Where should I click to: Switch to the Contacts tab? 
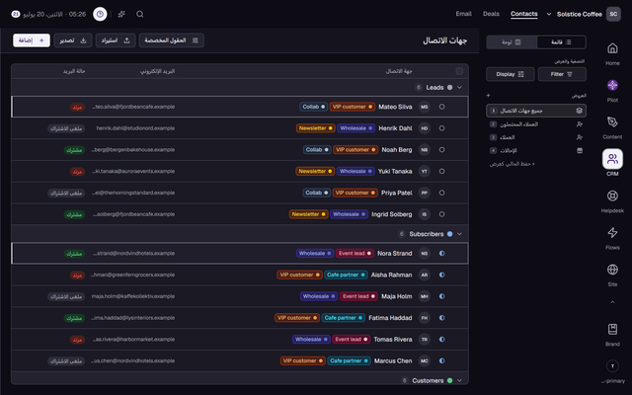[x=524, y=14]
